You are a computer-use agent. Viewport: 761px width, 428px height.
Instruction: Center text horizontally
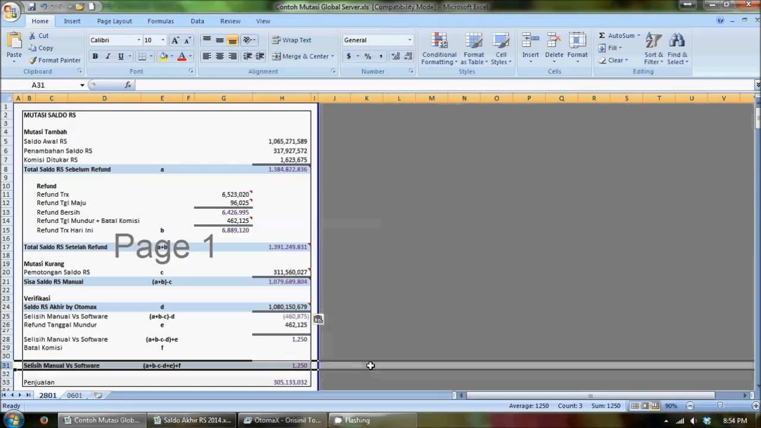click(219, 56)
